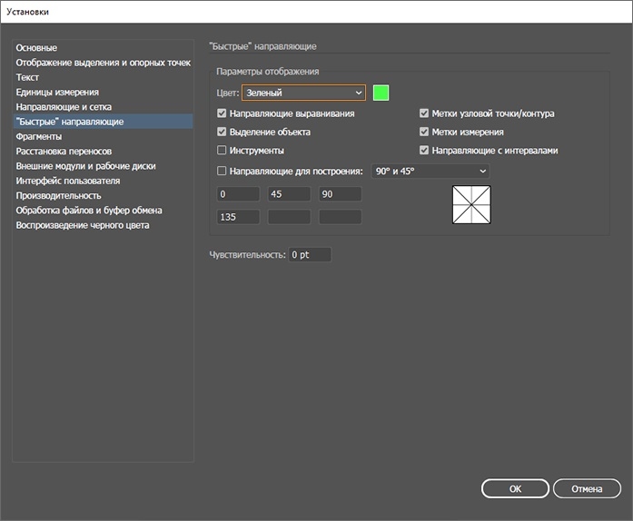Toggle Метки измерения checkbox
Image resolution: width=633 pixels, height=521 pixels.
click(x=424, y=133)
